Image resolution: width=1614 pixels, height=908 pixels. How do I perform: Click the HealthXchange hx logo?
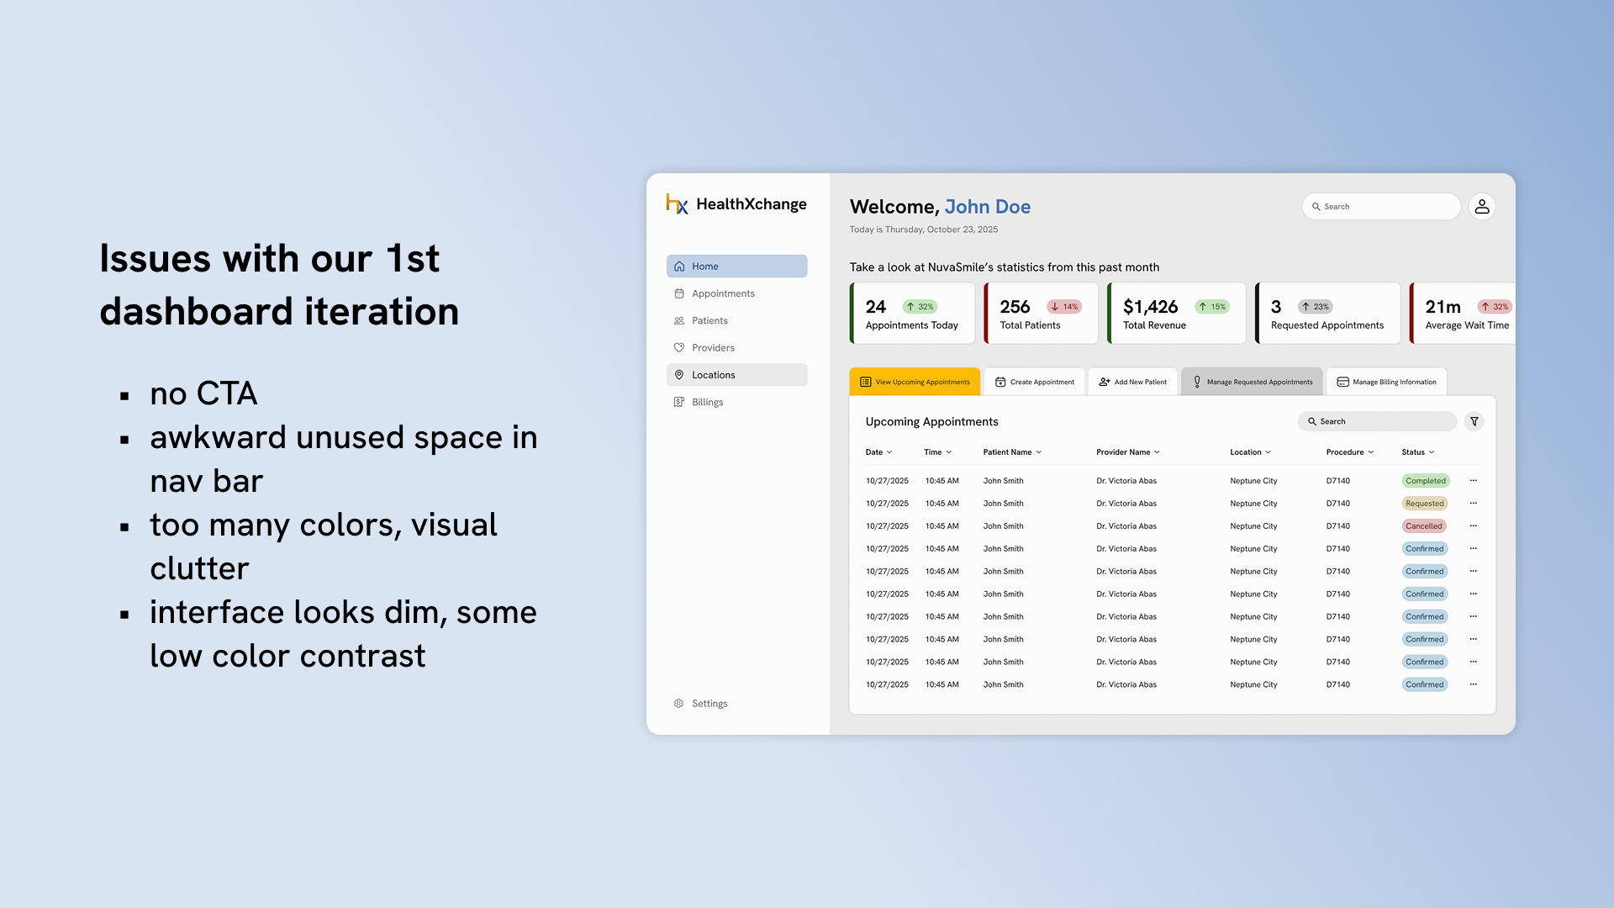(678, 203)
